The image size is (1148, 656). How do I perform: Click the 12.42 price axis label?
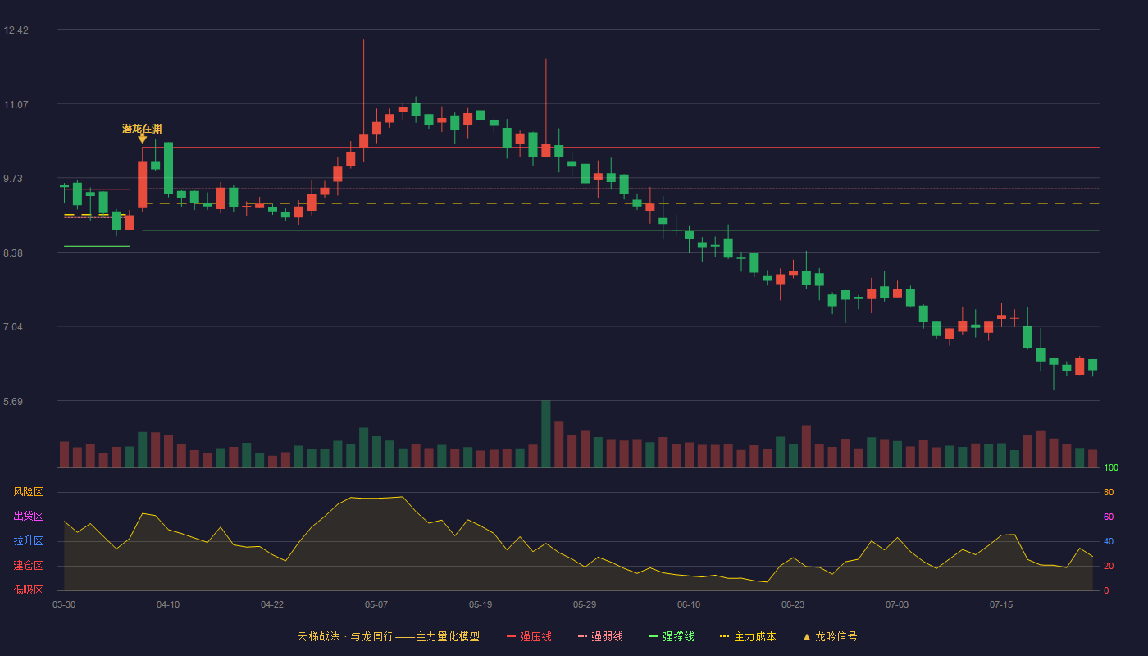point(16,30)
